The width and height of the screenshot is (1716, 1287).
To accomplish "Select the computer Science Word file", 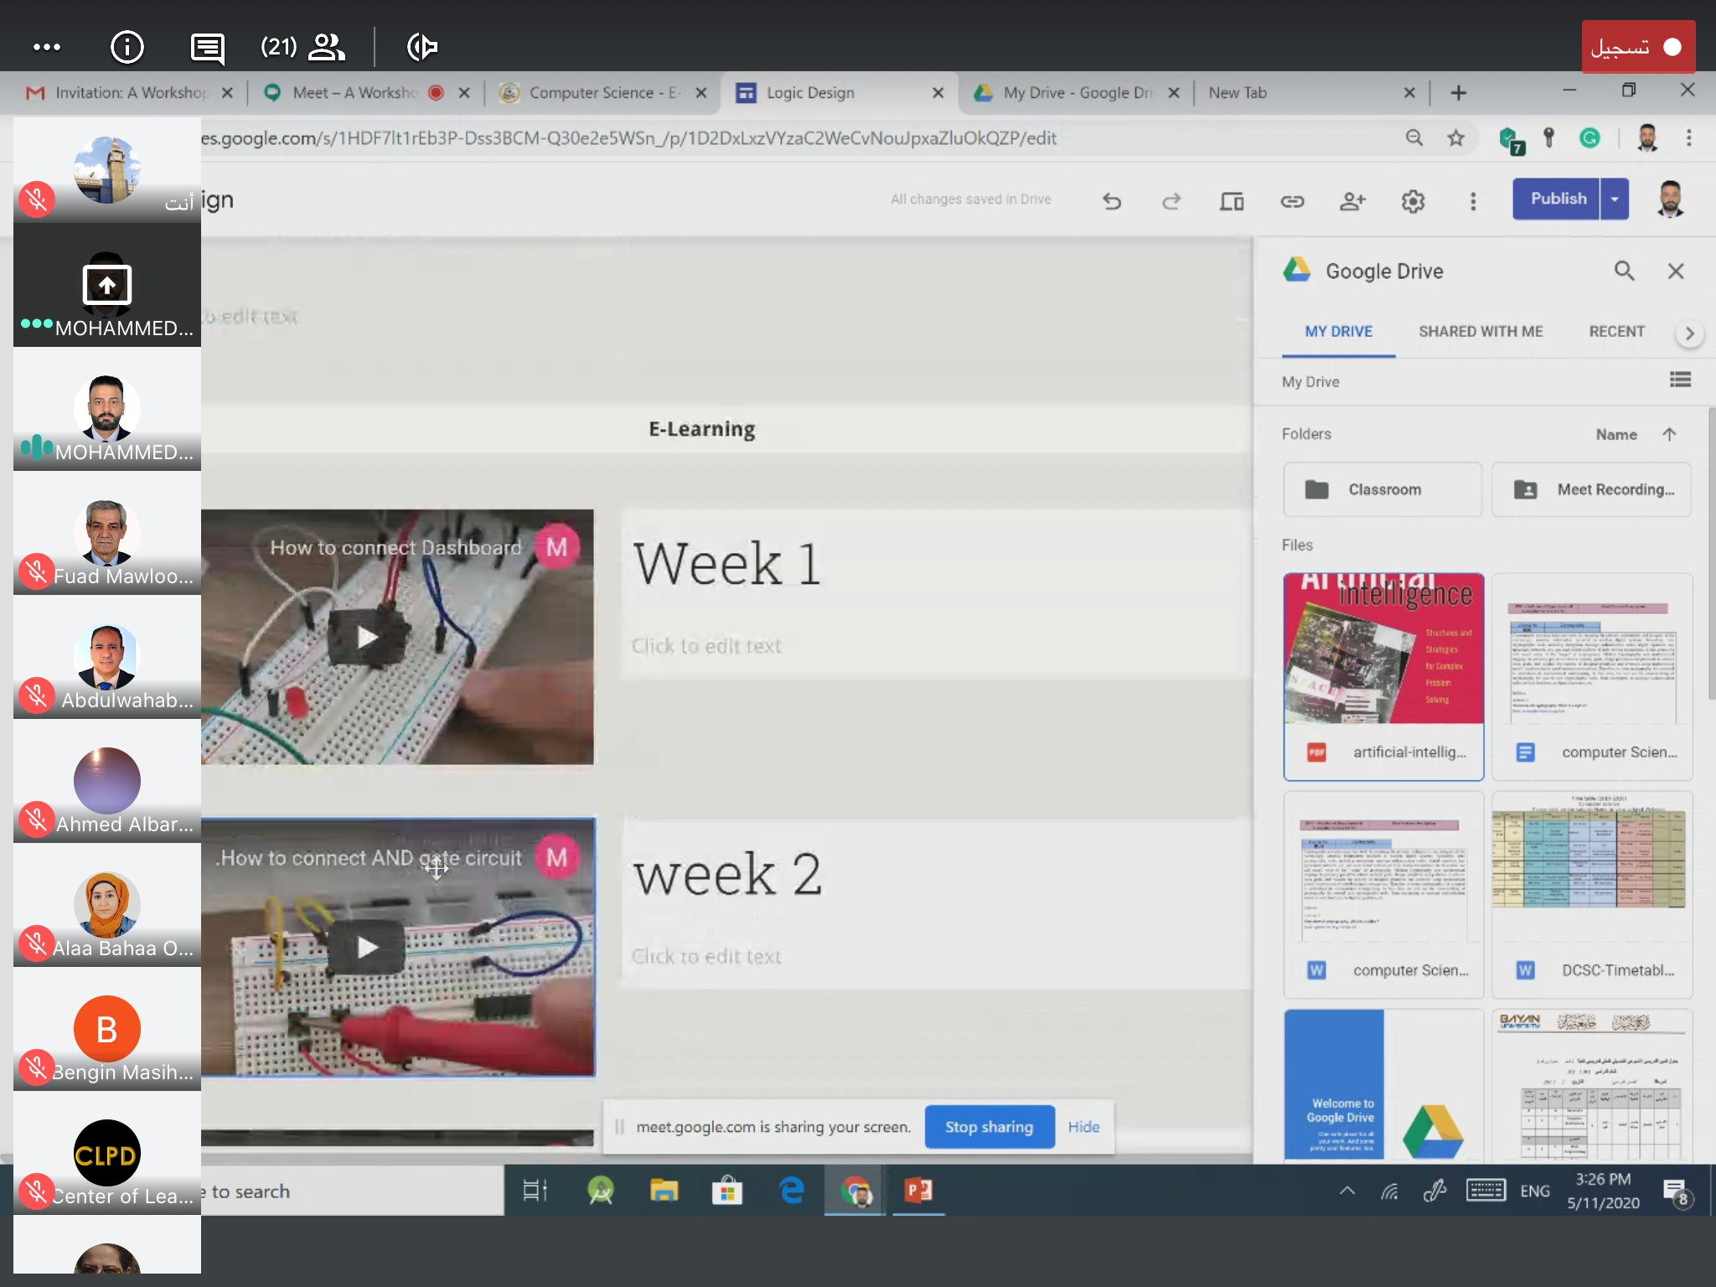I will (x=1383, y=895).
